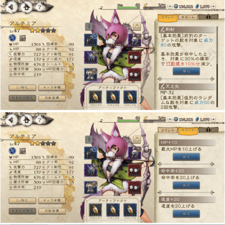Advance with the right chevron arrow on the command panel

tap(213, 54)
